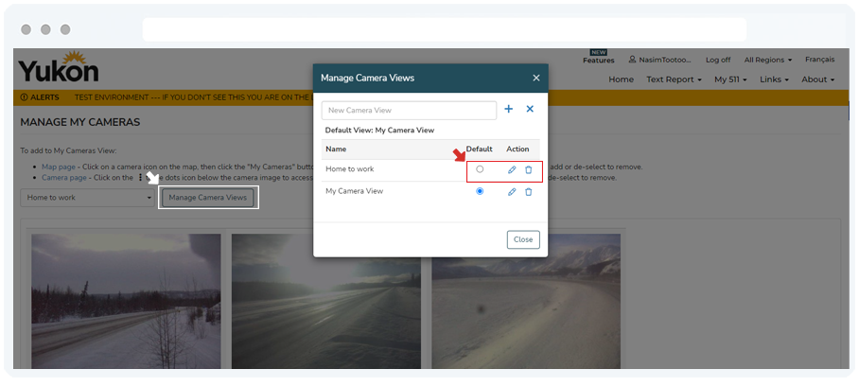859x387 pixels.
Task: Delete My Camera View using trash icon
Action: (529, 191)
